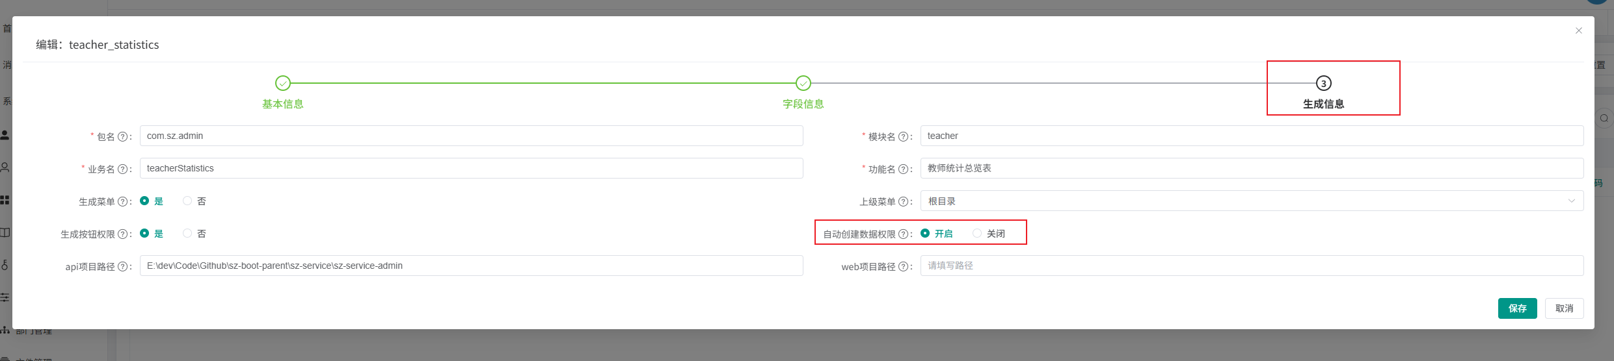Screen dimensions: 1614x361
Task: Click help icon next to 包名 label
Action: point(122,137)
